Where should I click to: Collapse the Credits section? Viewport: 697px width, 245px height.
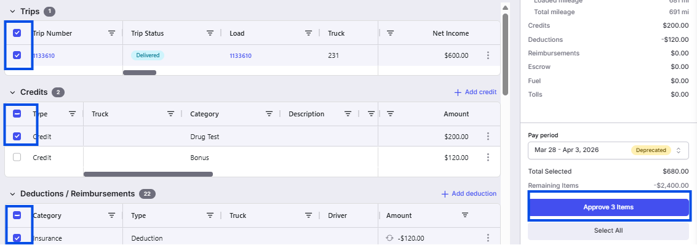pyautogui.click(x=12, y=92)
